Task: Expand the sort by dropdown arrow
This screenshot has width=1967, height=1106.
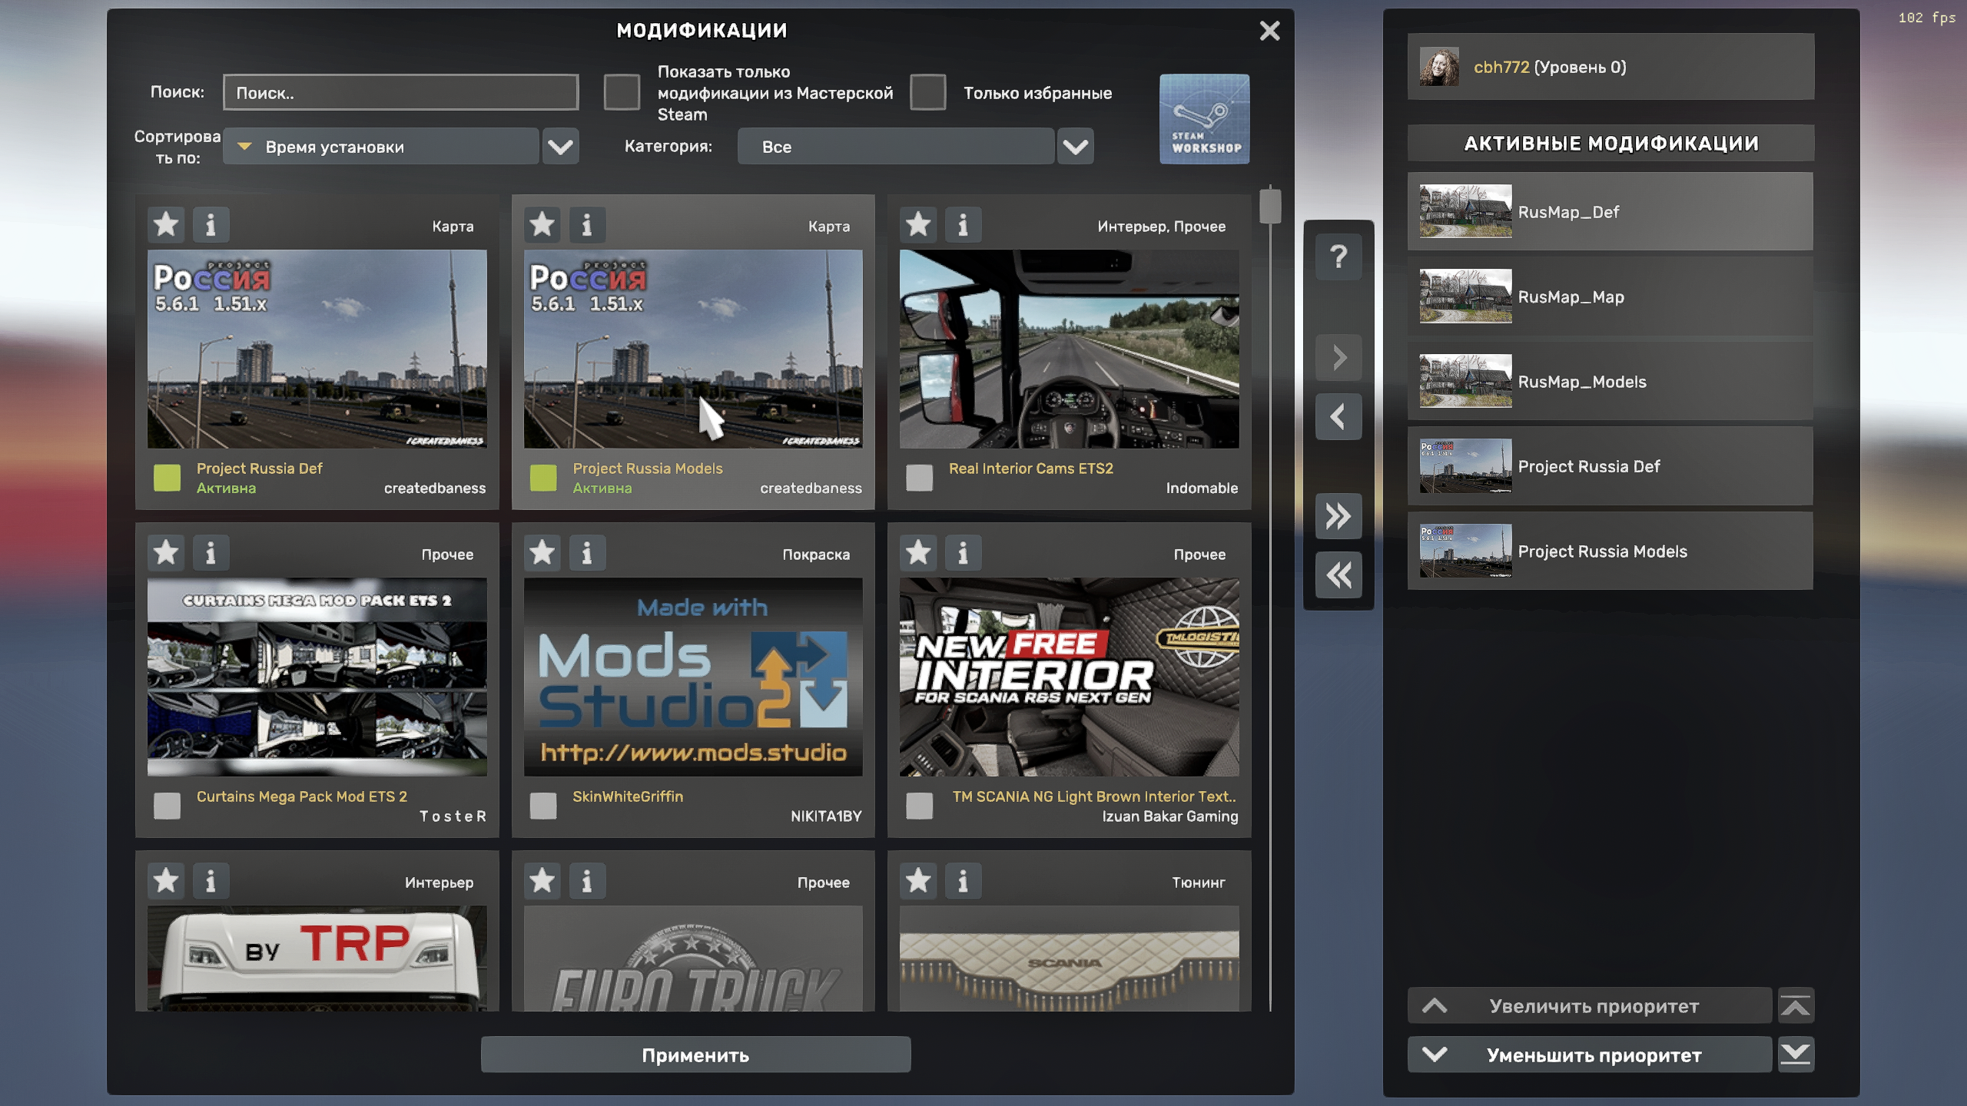Action: 560,147
